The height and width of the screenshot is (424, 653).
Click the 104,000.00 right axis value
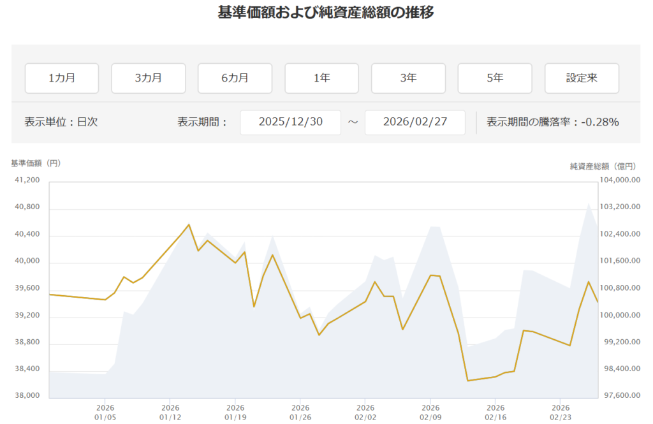[622, 180]
